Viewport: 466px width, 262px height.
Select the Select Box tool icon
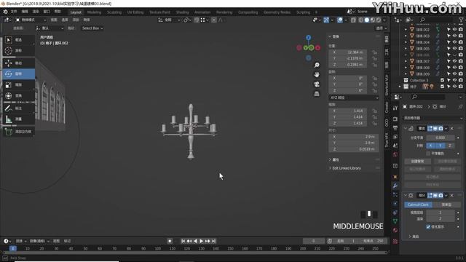[9, 40]
